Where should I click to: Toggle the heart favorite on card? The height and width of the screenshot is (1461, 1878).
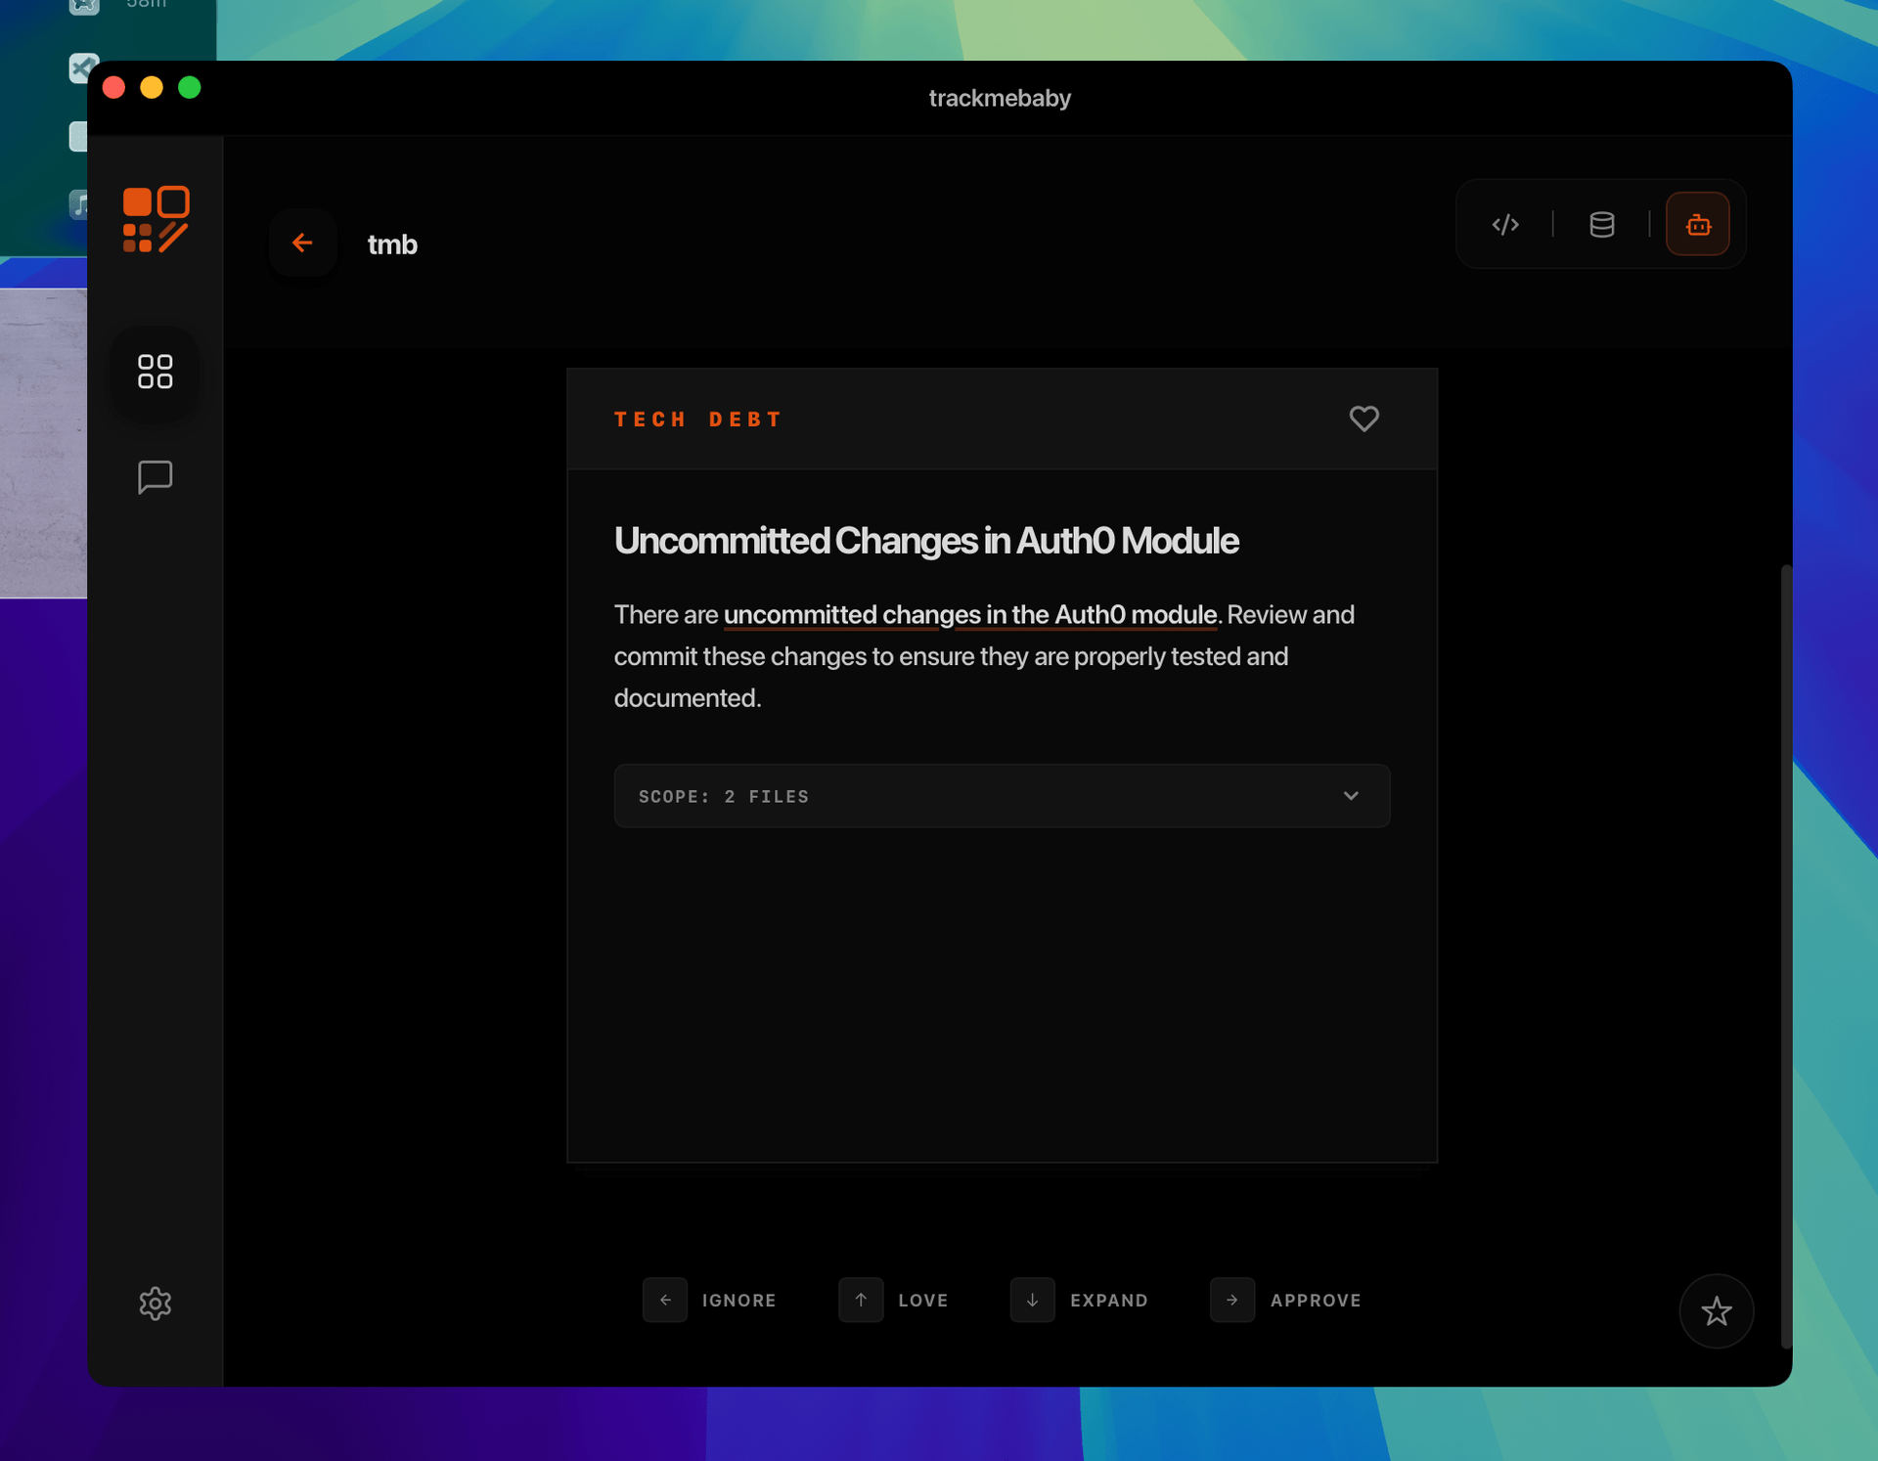(x=1364, y=419)
